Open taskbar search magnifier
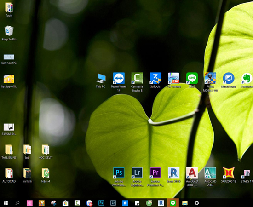Screen dimensions: 253x207 coord(17,203)
